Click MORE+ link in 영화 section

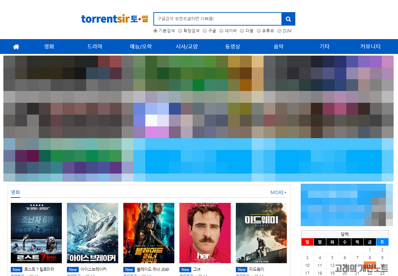[278, 192]
